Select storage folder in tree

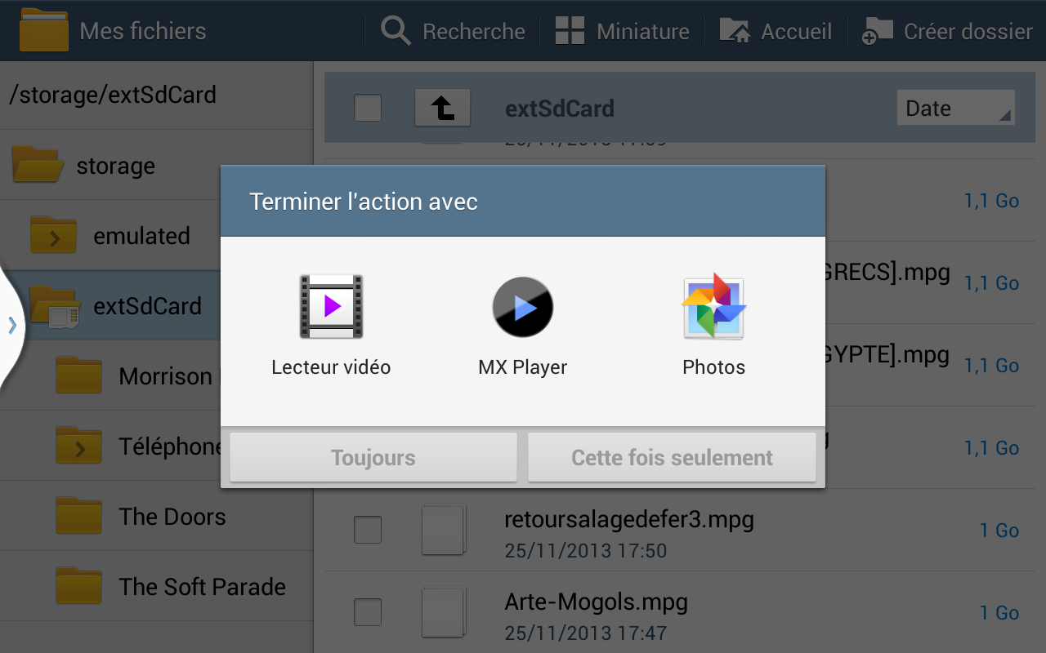(156, 165)
